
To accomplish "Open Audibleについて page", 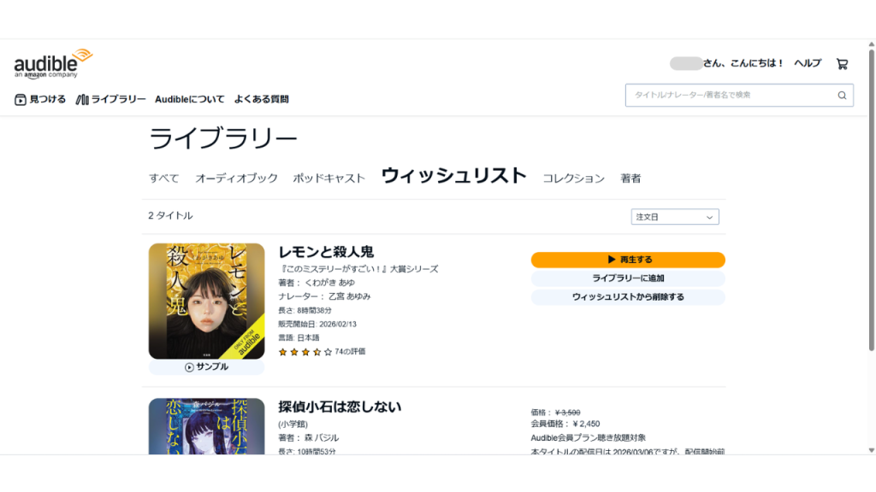I will tap(189, 99).
